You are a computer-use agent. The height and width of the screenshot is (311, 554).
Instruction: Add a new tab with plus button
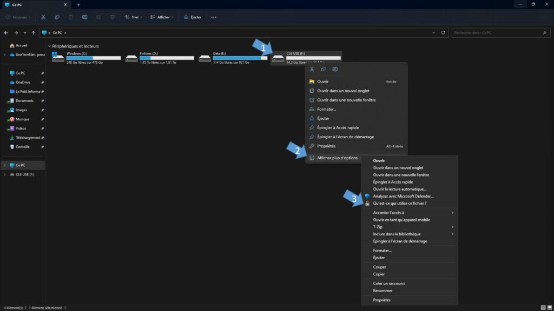78,4
